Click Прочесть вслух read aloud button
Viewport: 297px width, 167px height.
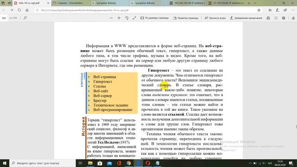pyautogui.click(x=215, y=18)
